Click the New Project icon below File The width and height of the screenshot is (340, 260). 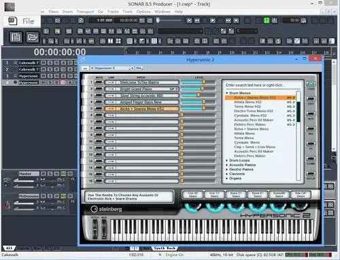click(x=16, y=37)
